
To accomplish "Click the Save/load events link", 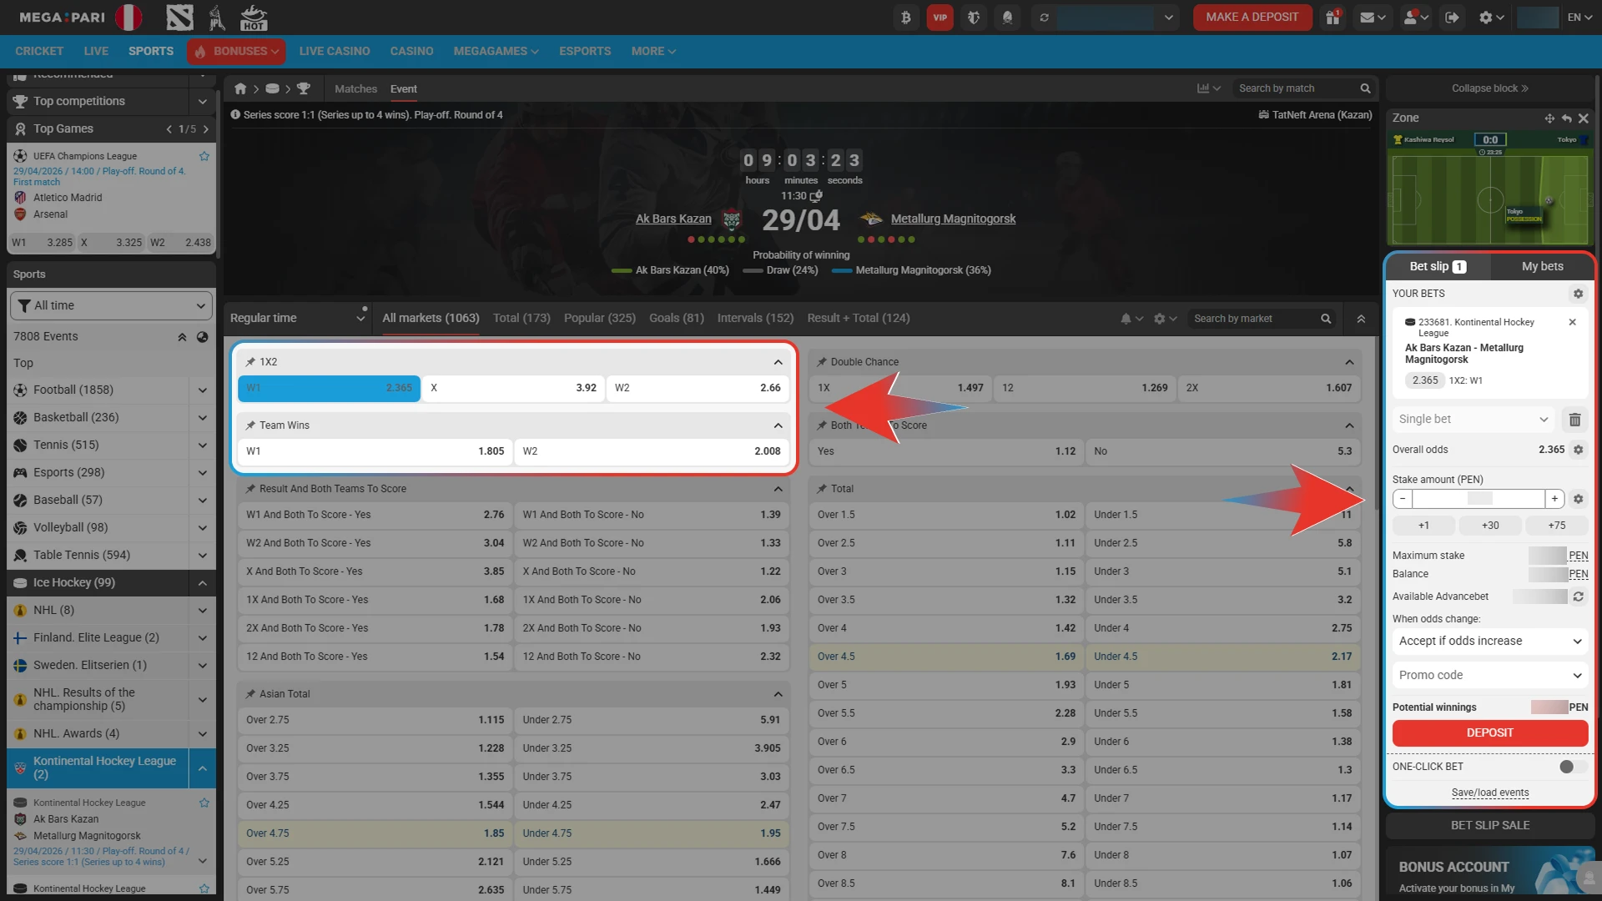I will coord(1490,793).
